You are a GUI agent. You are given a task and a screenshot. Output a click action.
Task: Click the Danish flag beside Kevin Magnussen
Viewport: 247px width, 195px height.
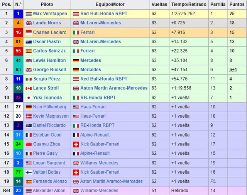pyautogui.click(x=29, y=116)
